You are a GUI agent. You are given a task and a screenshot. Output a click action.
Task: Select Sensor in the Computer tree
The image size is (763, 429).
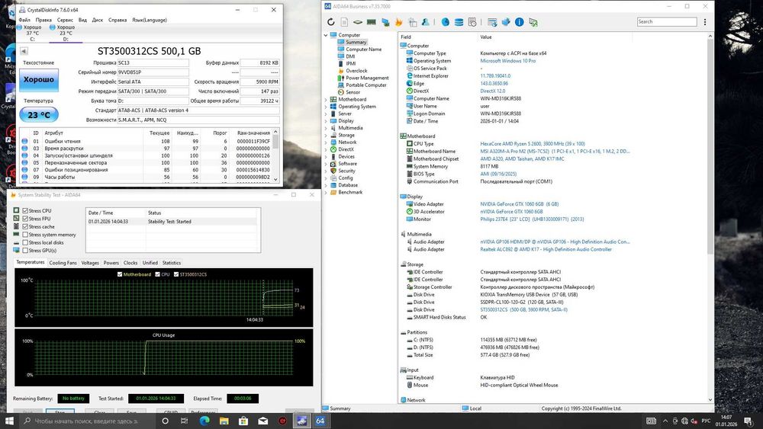pyautogui.click(x=353, y=92)
